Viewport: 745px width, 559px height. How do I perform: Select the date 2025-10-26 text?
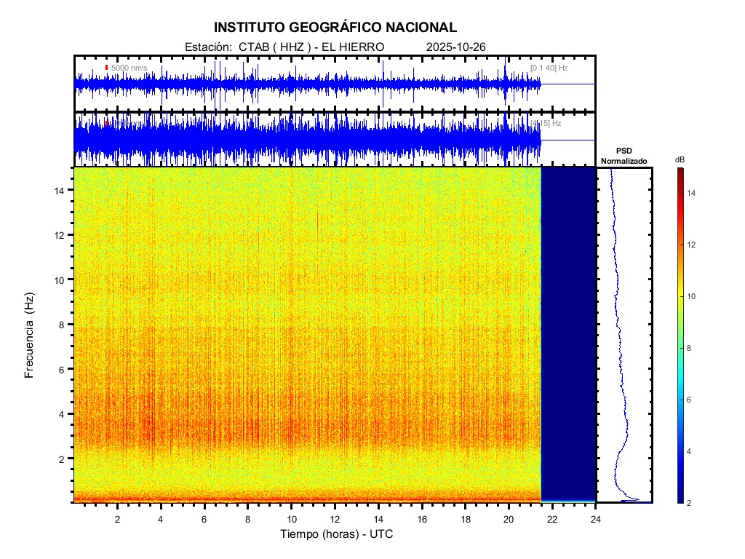click(x=455, y=47)
